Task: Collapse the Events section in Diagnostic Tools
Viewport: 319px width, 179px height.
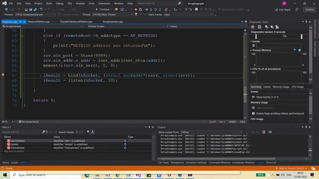Action: [251, 41]
